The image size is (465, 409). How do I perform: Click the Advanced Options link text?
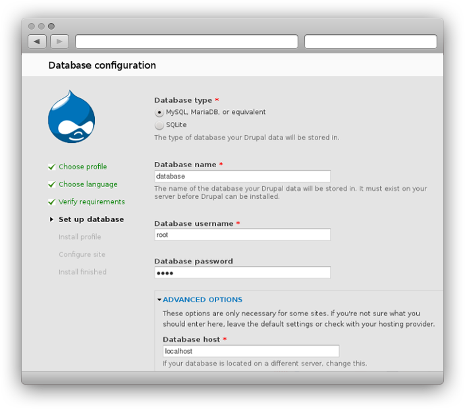[x=203, y=300]
